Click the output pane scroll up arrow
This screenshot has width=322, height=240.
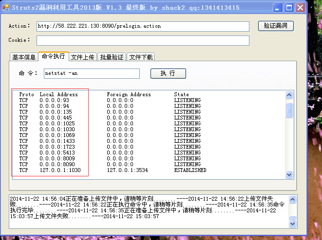(289, 95)
